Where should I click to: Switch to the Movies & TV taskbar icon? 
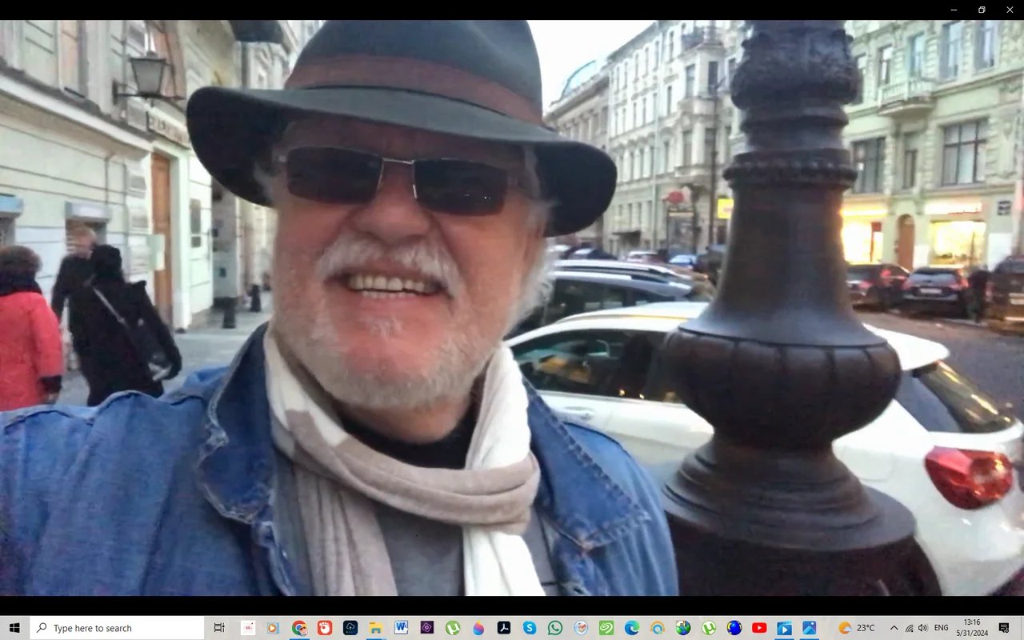pos(785,628)
